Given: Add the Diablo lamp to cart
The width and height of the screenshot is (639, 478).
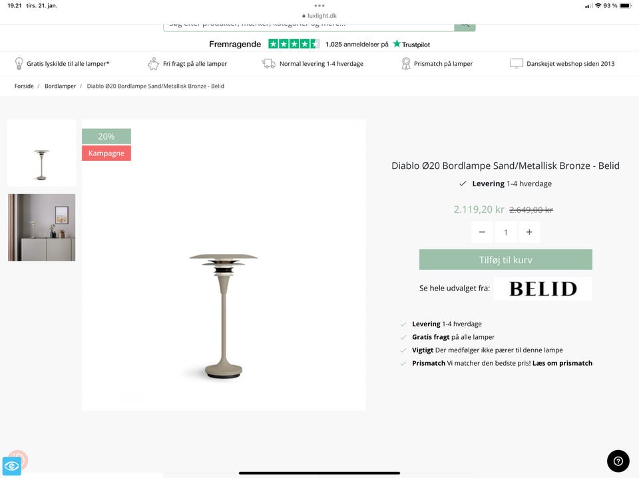Looking at the screenshot, I should coord(505,259).
